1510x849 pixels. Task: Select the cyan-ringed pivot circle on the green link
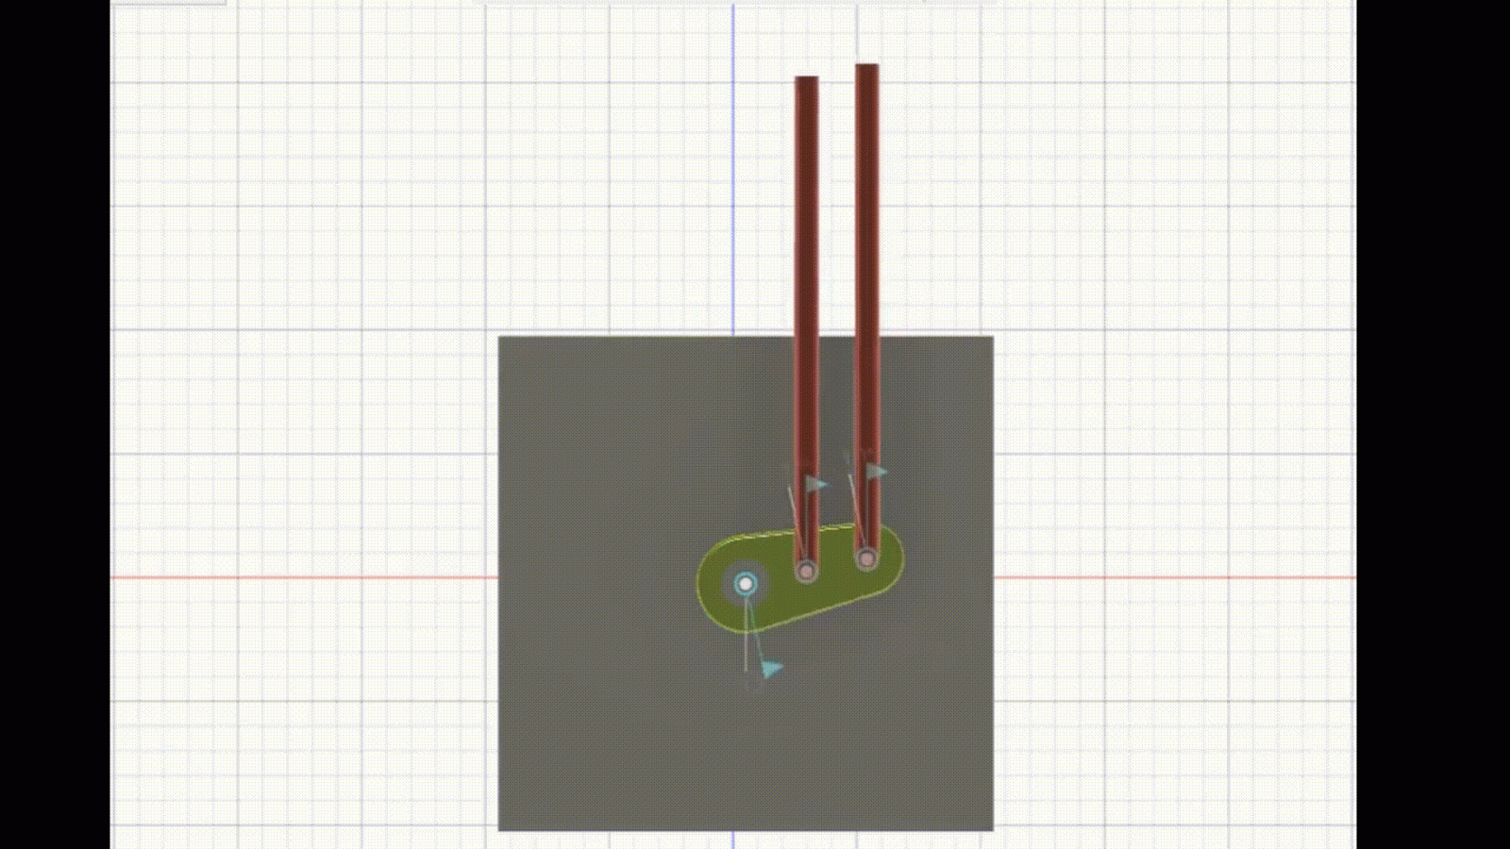746,584
